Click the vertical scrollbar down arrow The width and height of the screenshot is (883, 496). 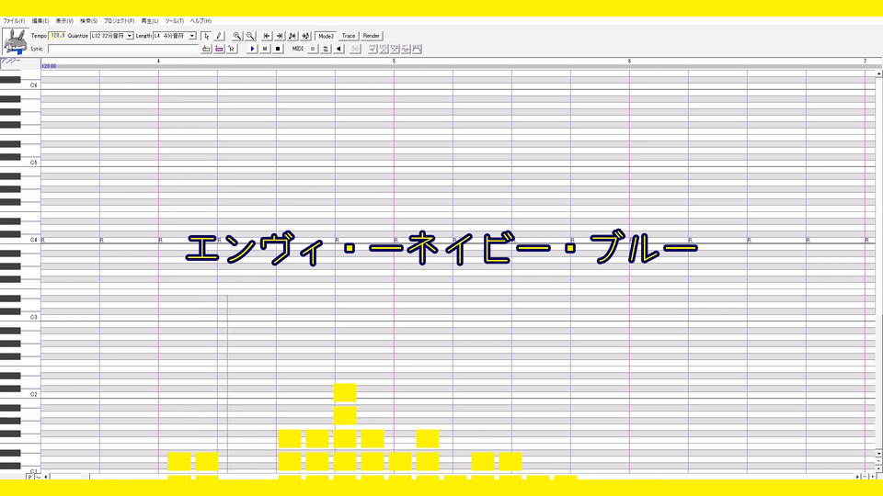coord(878,453)
